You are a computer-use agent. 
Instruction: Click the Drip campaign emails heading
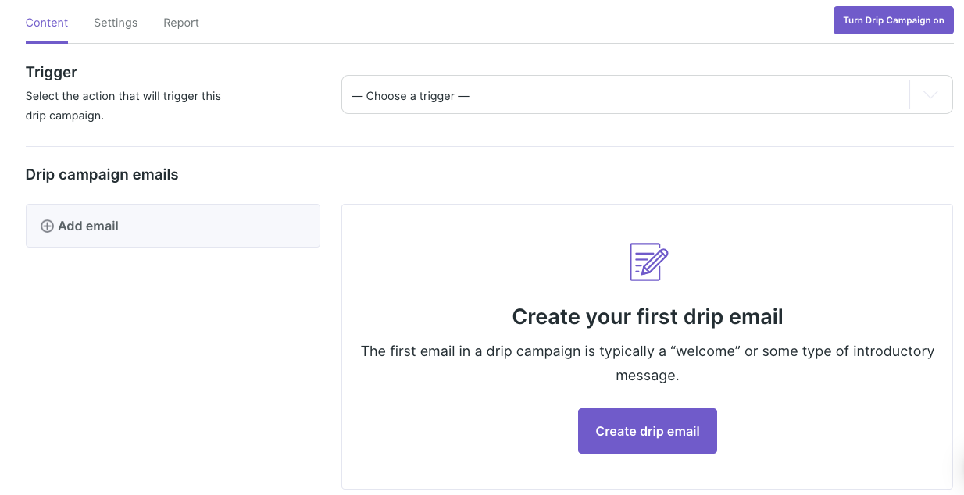[x=102, y=174]
